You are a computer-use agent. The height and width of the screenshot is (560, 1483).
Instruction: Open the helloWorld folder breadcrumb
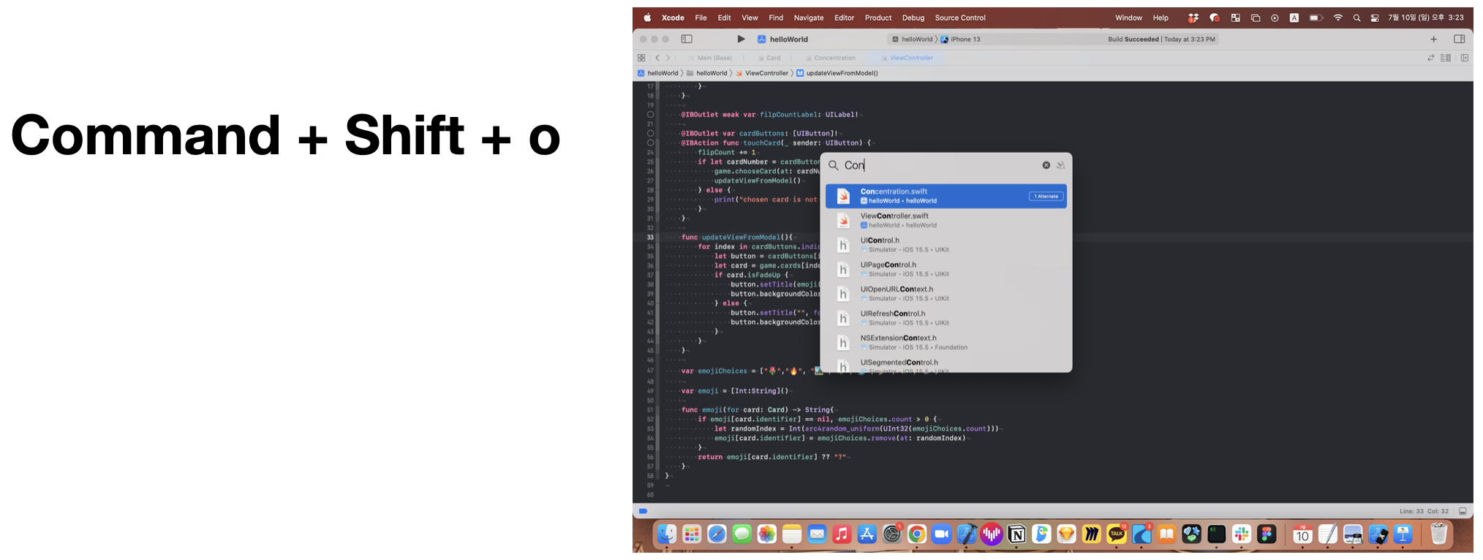[x=707, y=73]
